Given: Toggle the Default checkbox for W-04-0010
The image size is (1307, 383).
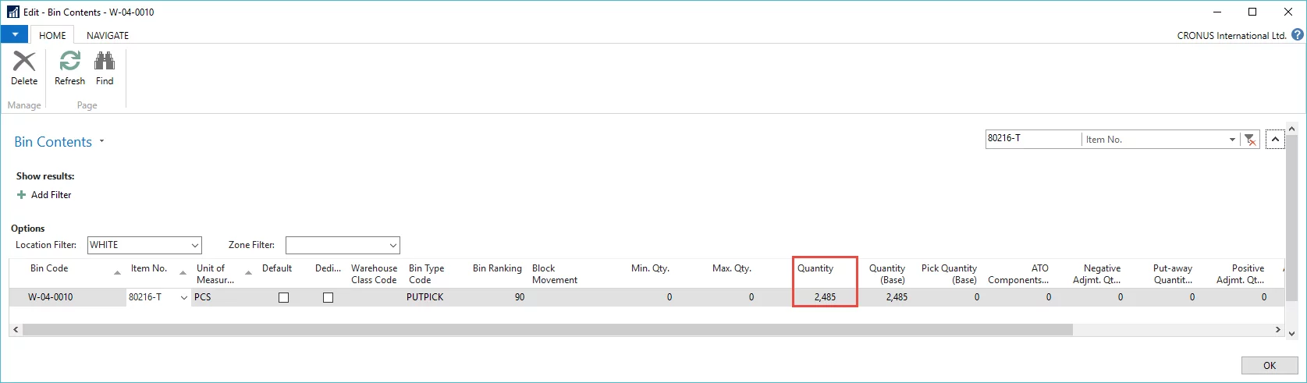Looking at the screenshot, I should pos(283,298).
